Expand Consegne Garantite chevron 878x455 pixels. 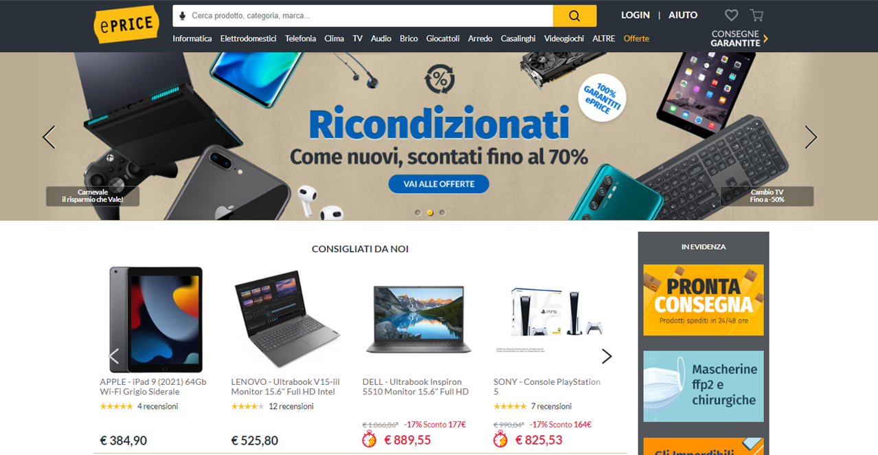pyautogui.click(x=765, y=38)
